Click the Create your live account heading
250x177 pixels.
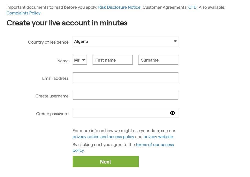67,23
